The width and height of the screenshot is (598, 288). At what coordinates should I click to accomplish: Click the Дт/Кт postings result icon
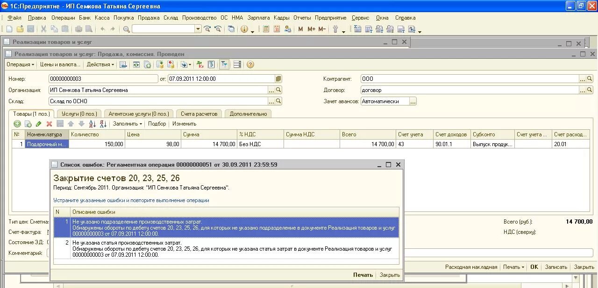tap(200, 64)
